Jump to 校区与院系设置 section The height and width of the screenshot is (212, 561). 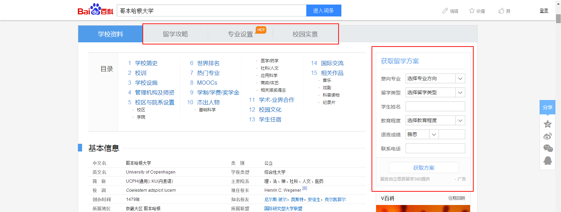(155, 102)
